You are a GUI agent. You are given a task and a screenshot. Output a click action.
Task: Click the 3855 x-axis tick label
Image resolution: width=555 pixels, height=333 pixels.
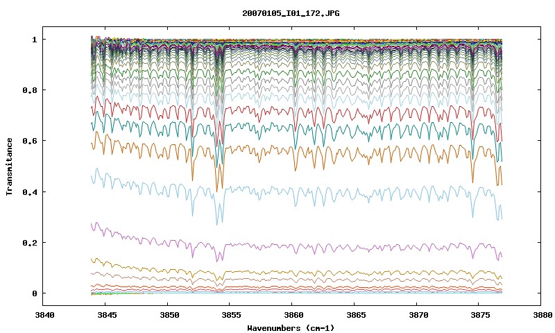(230, 314)
